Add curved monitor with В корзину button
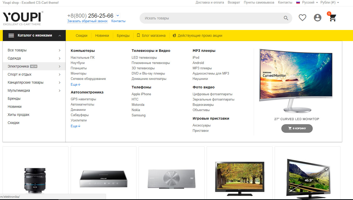The height and width of the screenshot is (200, 353). coord(297,128)
